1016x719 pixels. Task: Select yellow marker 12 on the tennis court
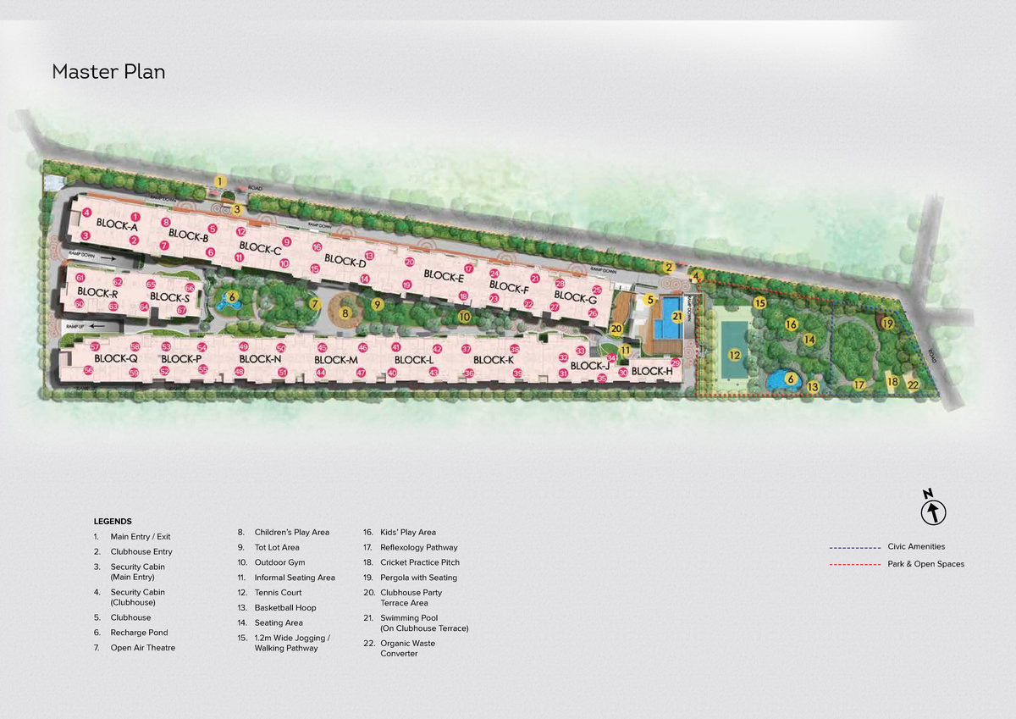tap(735, 356)
